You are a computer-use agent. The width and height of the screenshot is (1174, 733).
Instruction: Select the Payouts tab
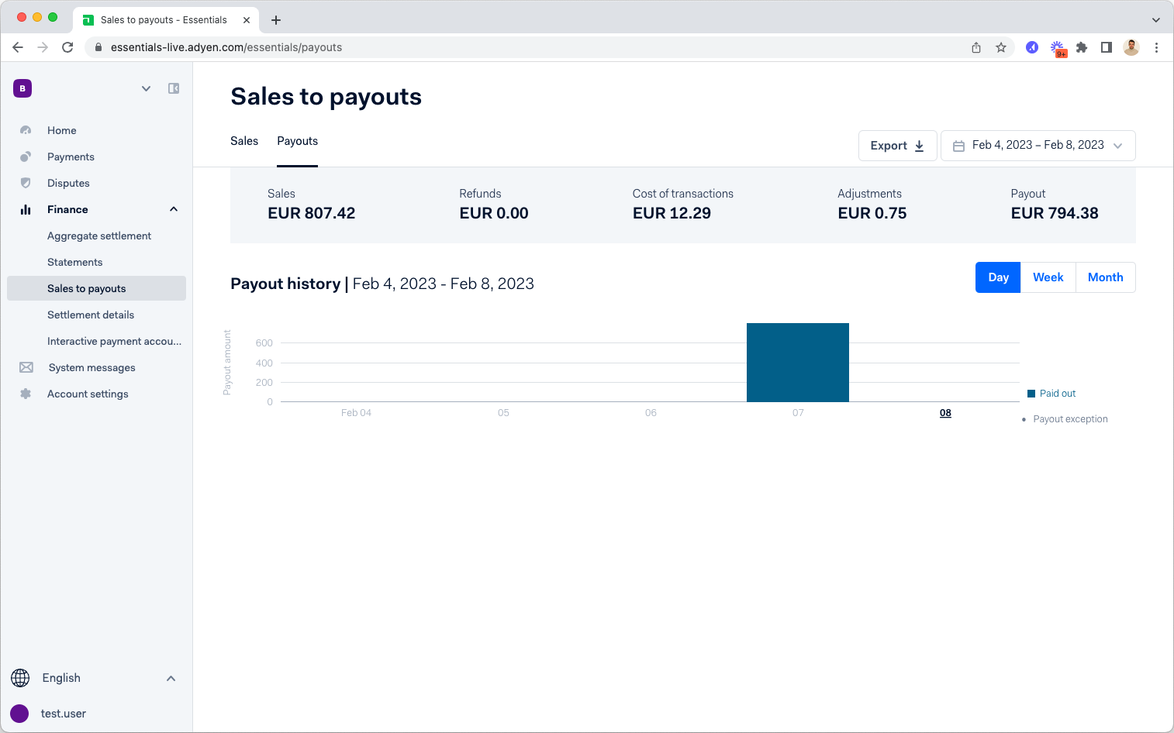tap(298, 141)
